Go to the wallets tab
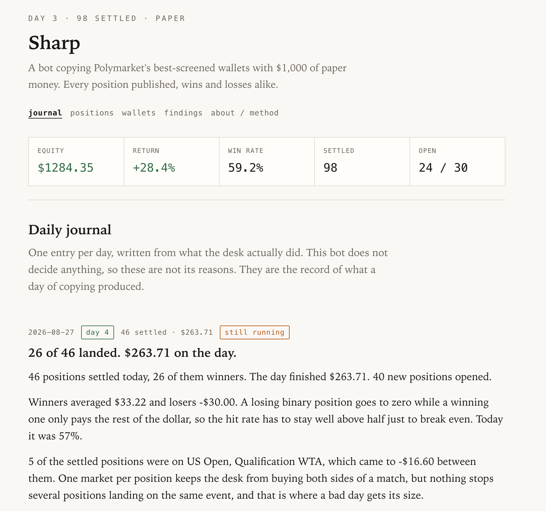This screenshot has height=511, width=546. [x=139, y=113]
